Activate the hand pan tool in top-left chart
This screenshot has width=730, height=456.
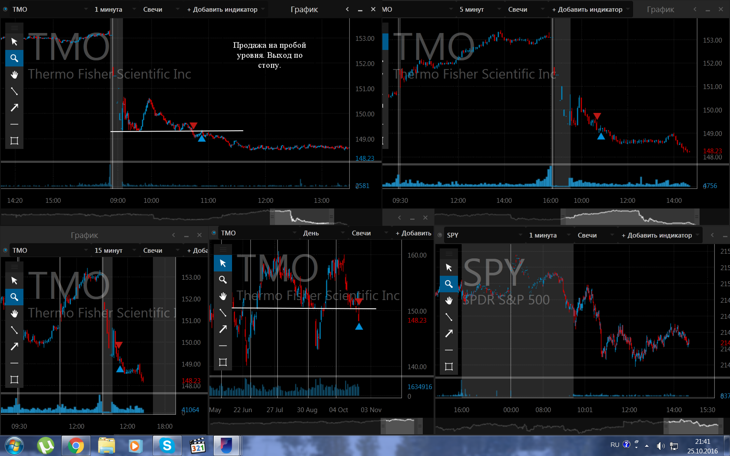coord(14,75)
